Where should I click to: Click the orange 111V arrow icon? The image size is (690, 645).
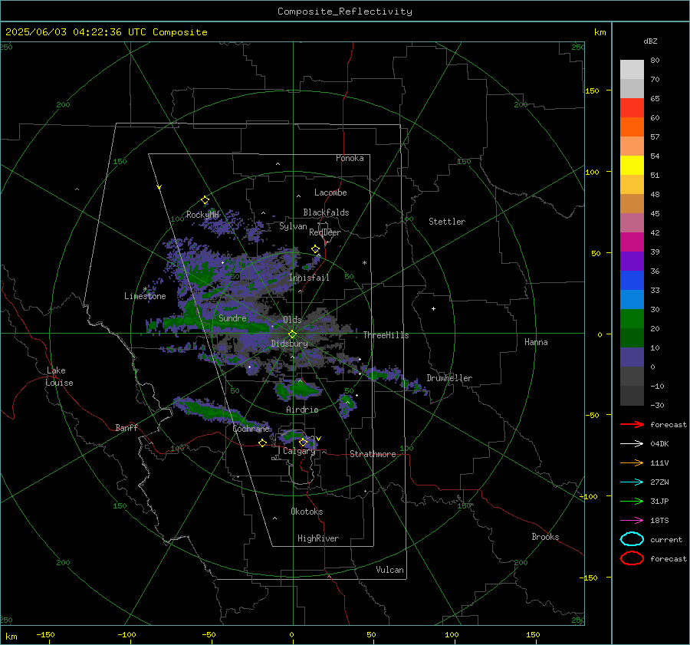tap(632, 462)
